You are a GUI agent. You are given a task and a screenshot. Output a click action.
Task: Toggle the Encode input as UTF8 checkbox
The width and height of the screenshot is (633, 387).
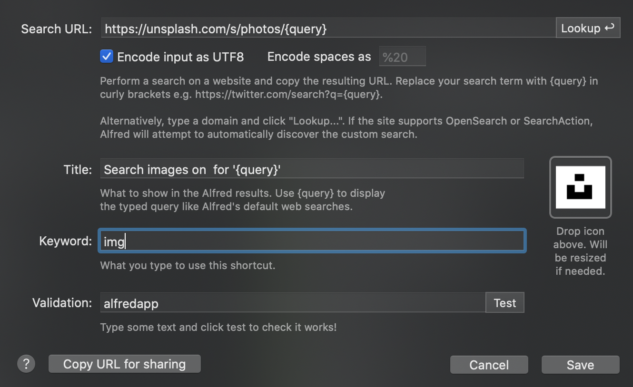click(x=107, y=57)
